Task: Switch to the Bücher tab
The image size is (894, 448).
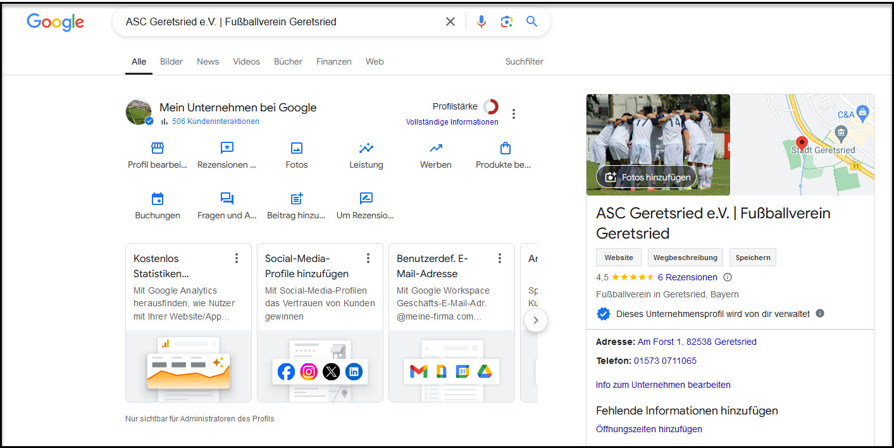Action: point(288,61)
